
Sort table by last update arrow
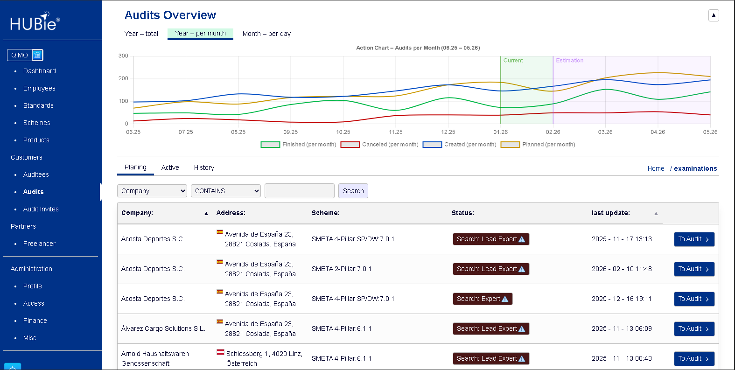point(656,213)
